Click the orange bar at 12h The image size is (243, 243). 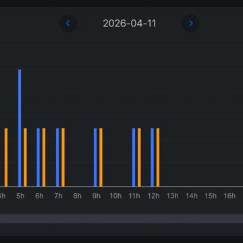tap(158, 157)
